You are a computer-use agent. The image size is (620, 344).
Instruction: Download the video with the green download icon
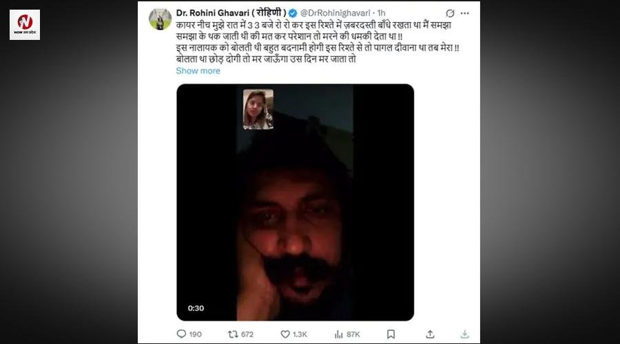464,334
